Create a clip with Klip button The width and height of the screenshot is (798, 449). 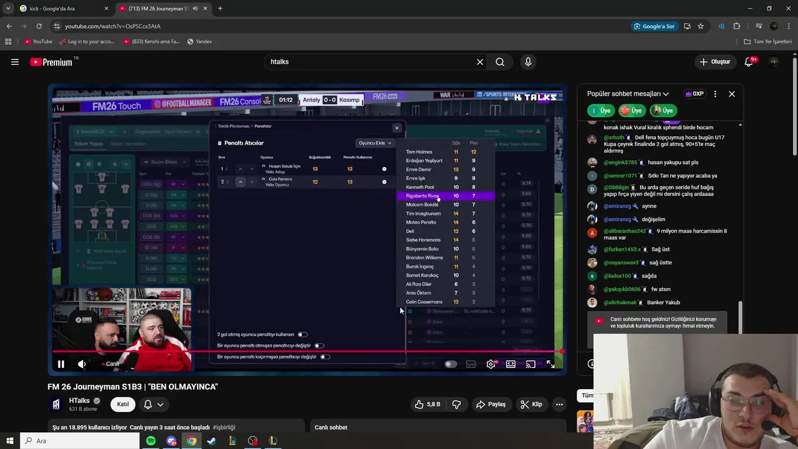[531, 404]
